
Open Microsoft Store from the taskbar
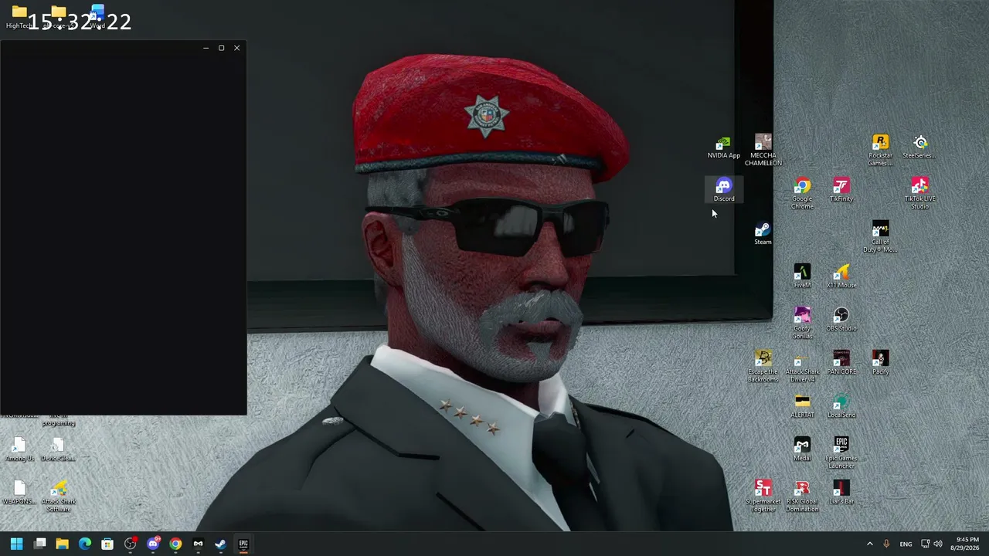(107, 544)
